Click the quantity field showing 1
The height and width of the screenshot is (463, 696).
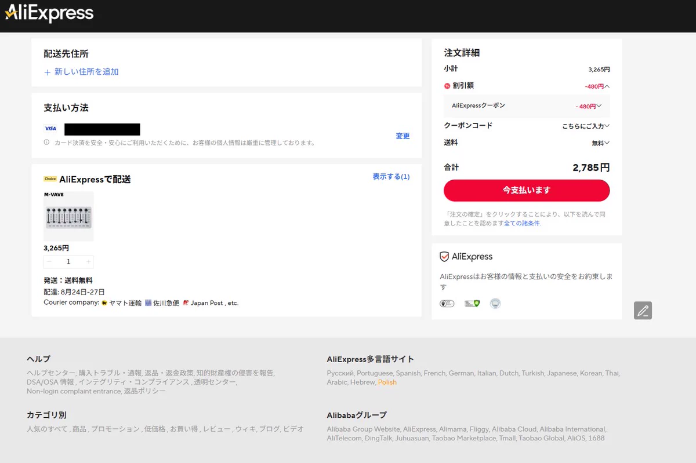click(68, 262)
